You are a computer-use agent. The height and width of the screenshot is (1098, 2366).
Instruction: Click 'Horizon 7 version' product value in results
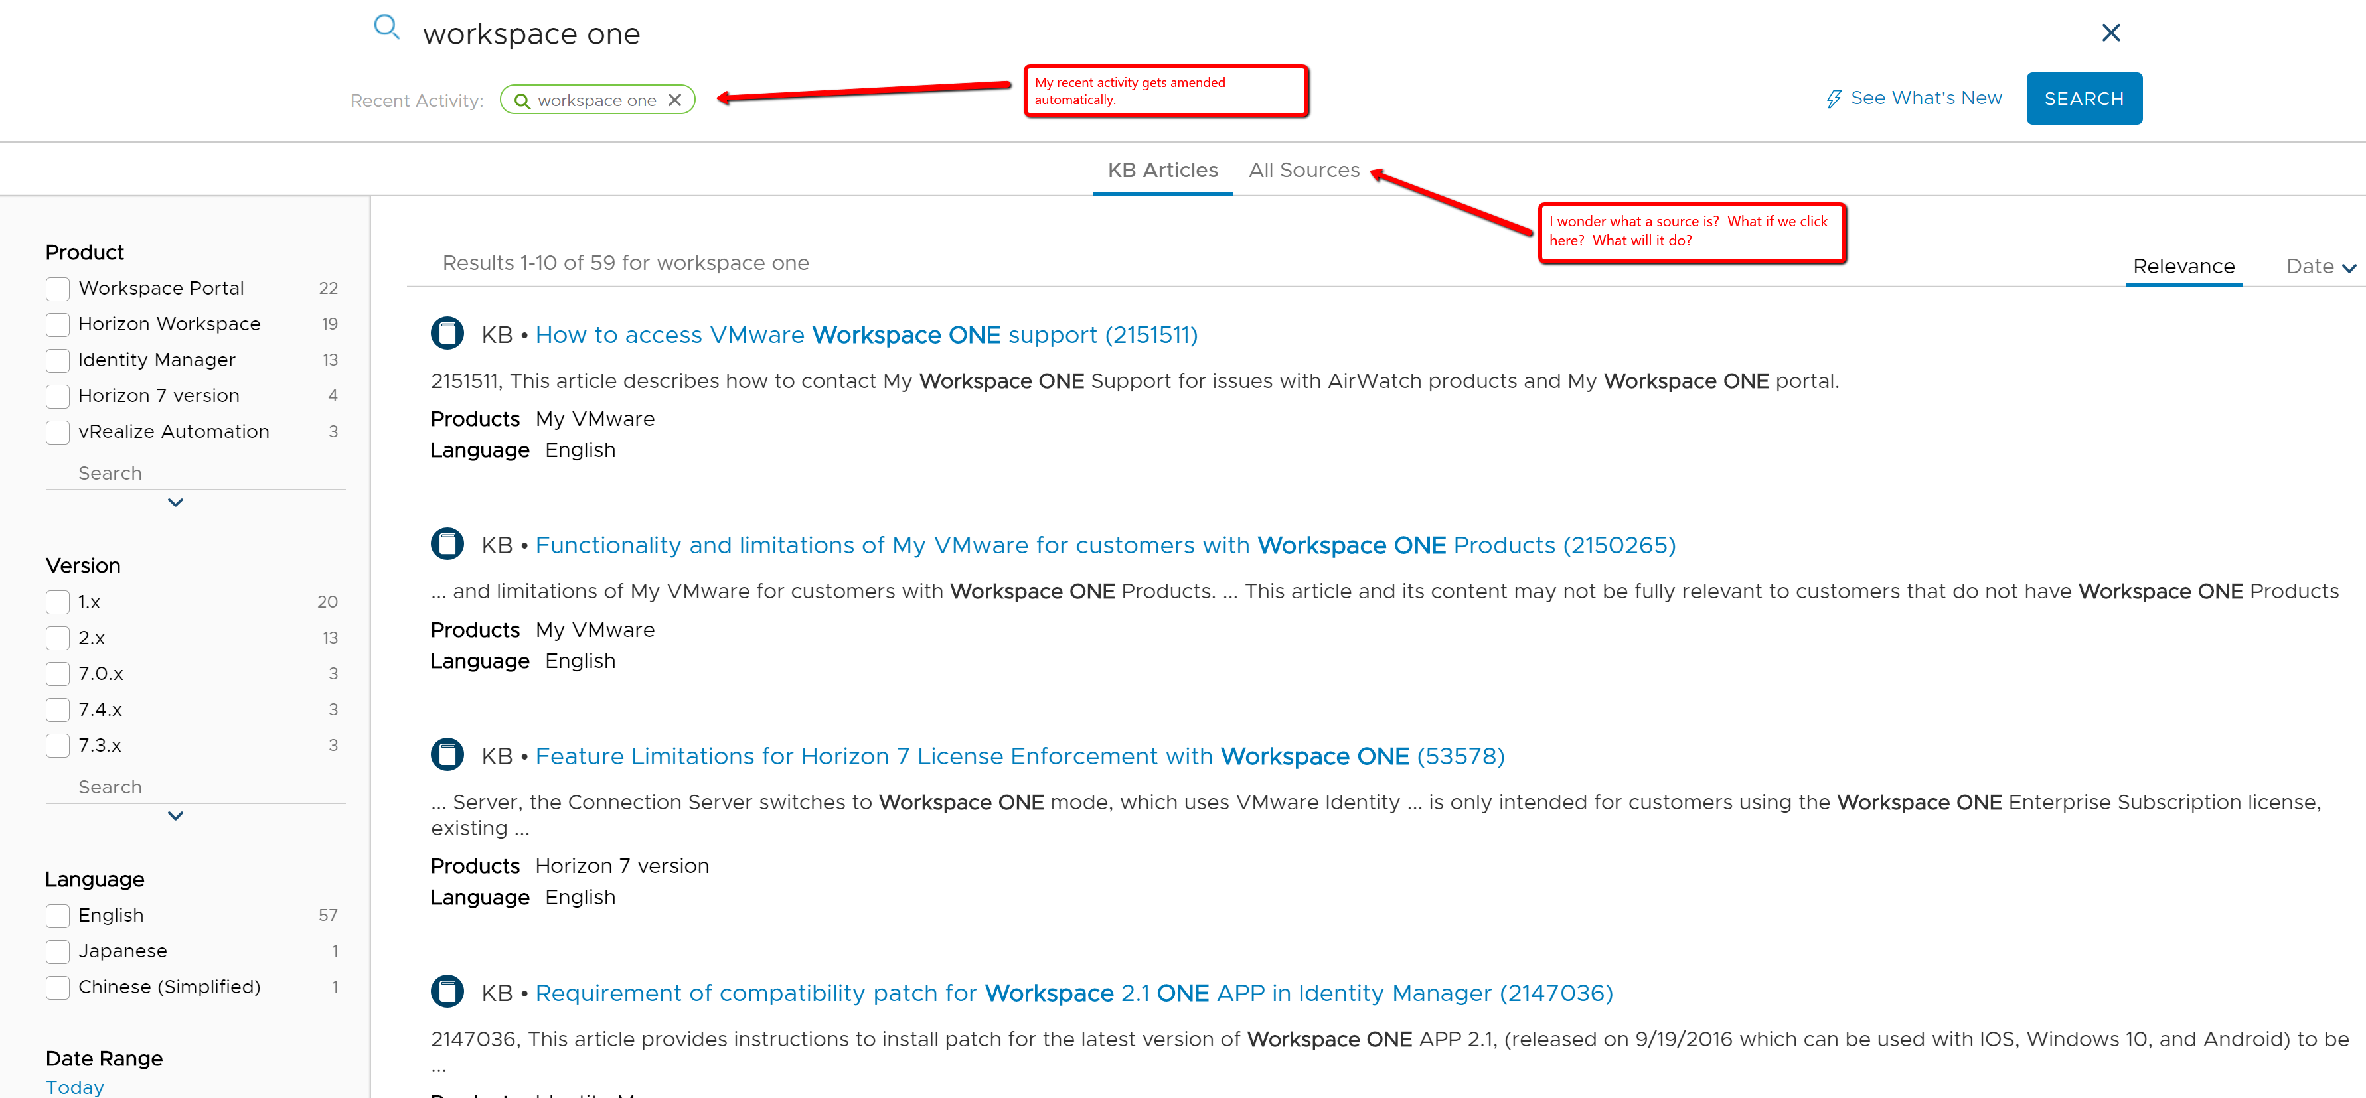tap(622, 866)
